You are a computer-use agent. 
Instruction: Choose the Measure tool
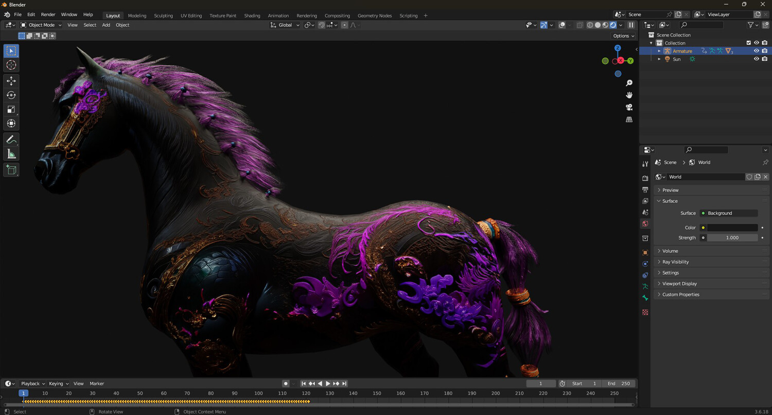pyautogui.click(x=11, y=154)
